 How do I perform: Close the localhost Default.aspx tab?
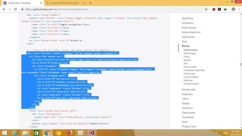[x=84, y=3]
